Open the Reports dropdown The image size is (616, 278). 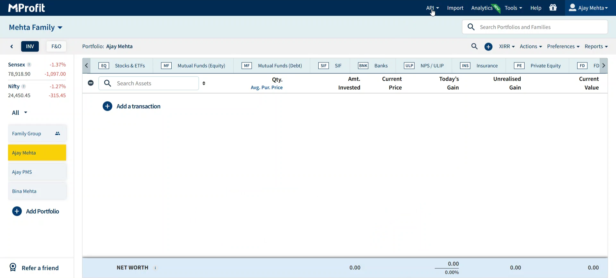tap(596, 46)
